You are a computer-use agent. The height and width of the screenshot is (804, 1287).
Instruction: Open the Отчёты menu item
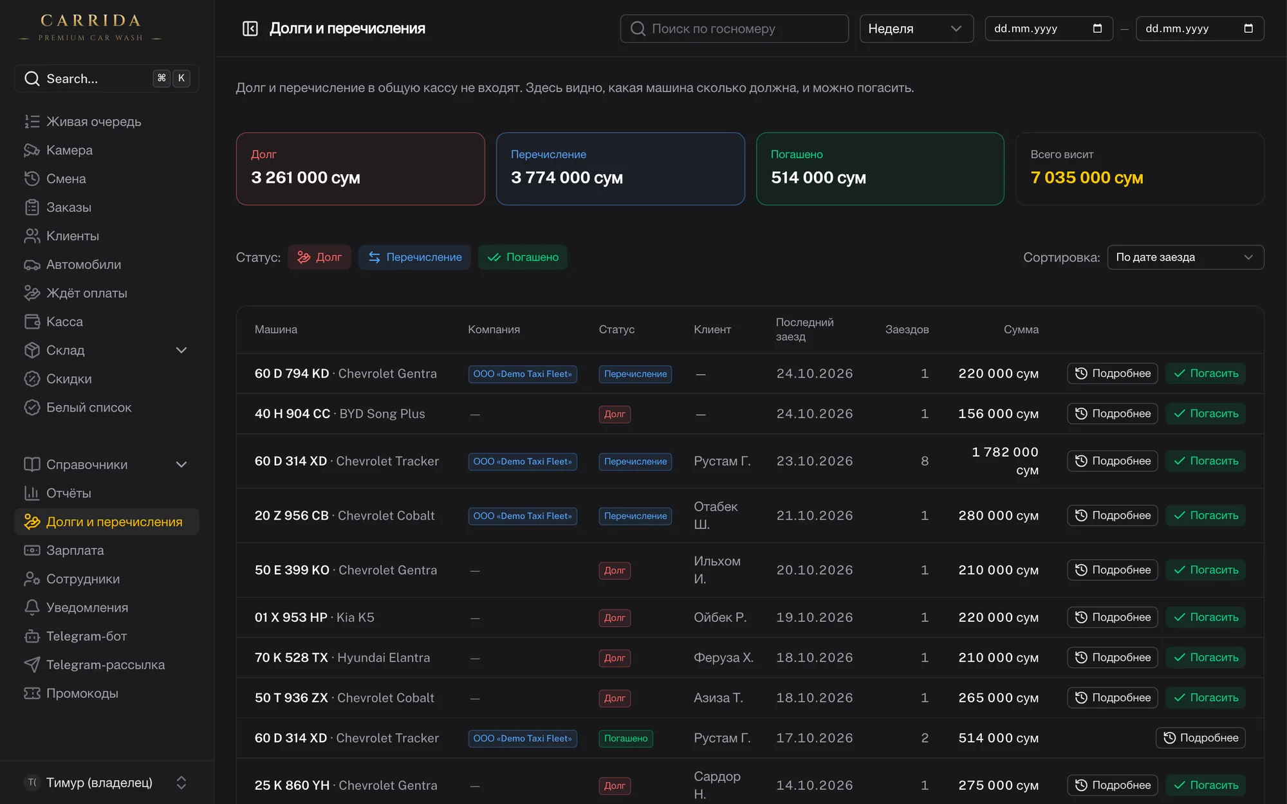(x=107, y=493)
